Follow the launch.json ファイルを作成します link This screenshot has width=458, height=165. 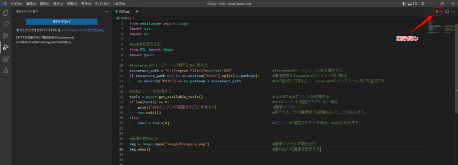(83, 30)
